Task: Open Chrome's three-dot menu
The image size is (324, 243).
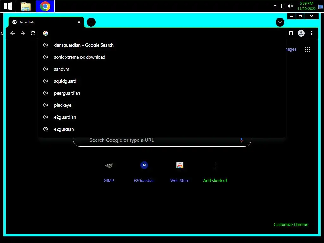Action: (x=311, y=33)
